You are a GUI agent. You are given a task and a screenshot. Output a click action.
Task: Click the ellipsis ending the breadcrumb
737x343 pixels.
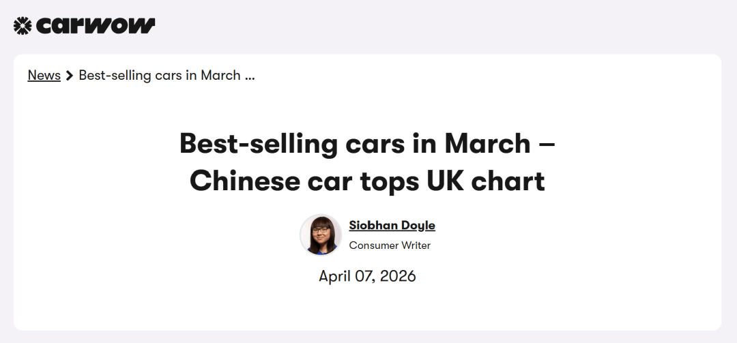click(x=249, y=77)
